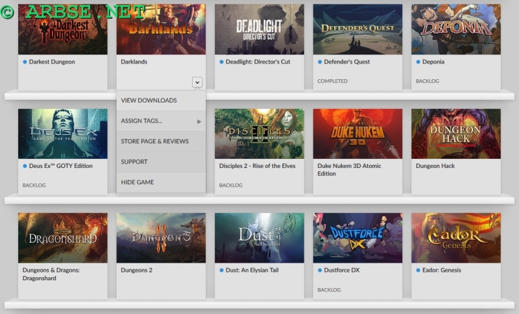Click Dust: An Elysian Tail title
The image size is (519, 314).
click(252, 271)
